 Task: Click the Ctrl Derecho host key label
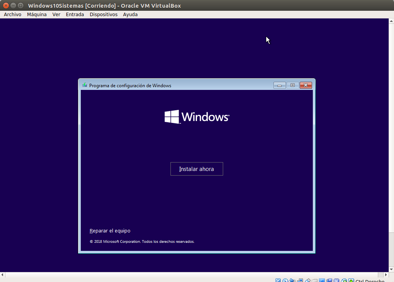tap(370, 280)
